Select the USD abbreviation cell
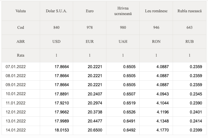Viewport: 208px width, 138px height. click(x=56, y=42)
